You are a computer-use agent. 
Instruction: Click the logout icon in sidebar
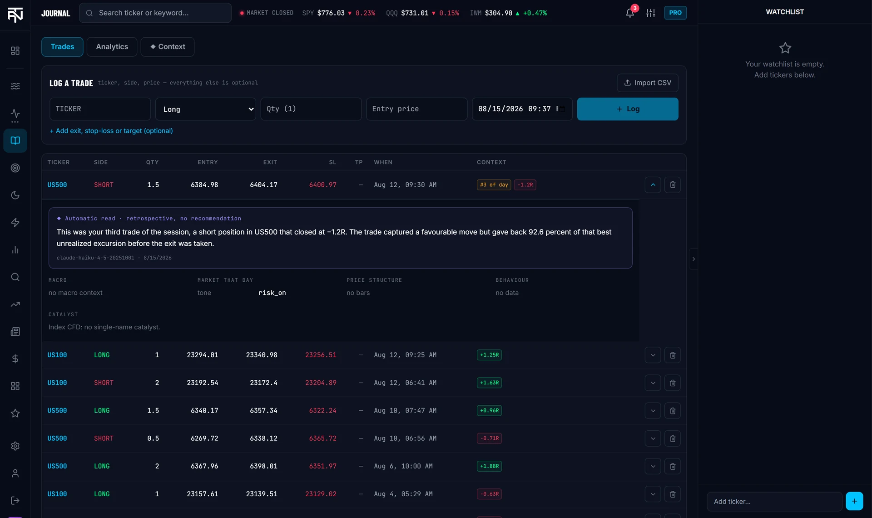(15, 501)
